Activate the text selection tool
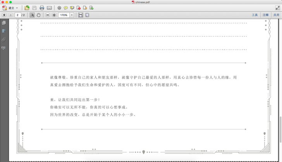This screenshot has height=162, width=282. tap(32, 15)
